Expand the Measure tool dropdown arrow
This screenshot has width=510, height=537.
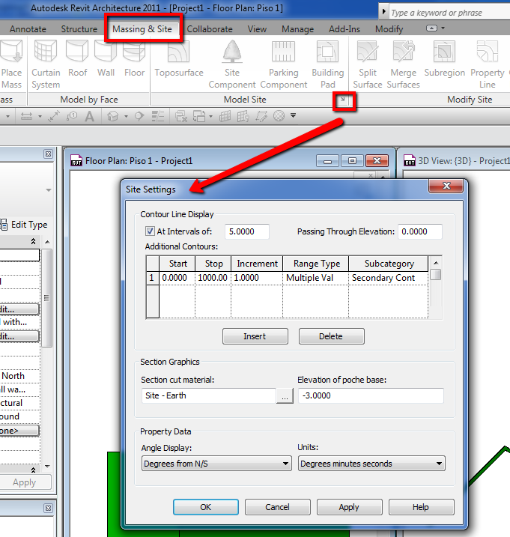tap(40, 117)
